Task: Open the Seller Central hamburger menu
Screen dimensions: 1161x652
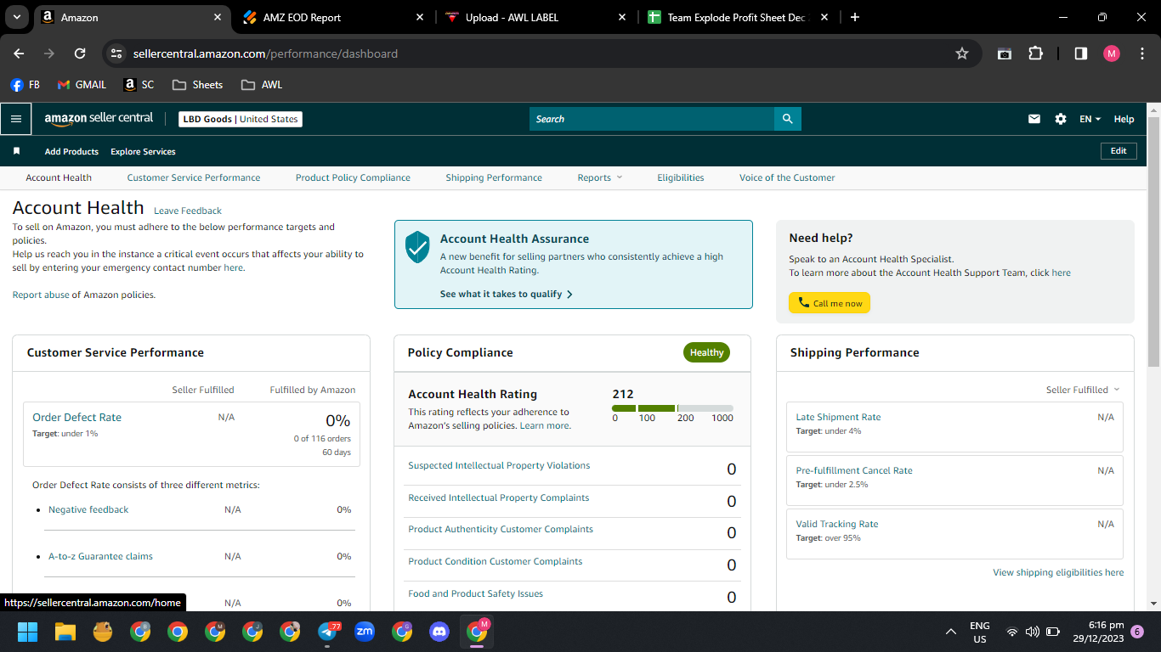Action: 15,119
